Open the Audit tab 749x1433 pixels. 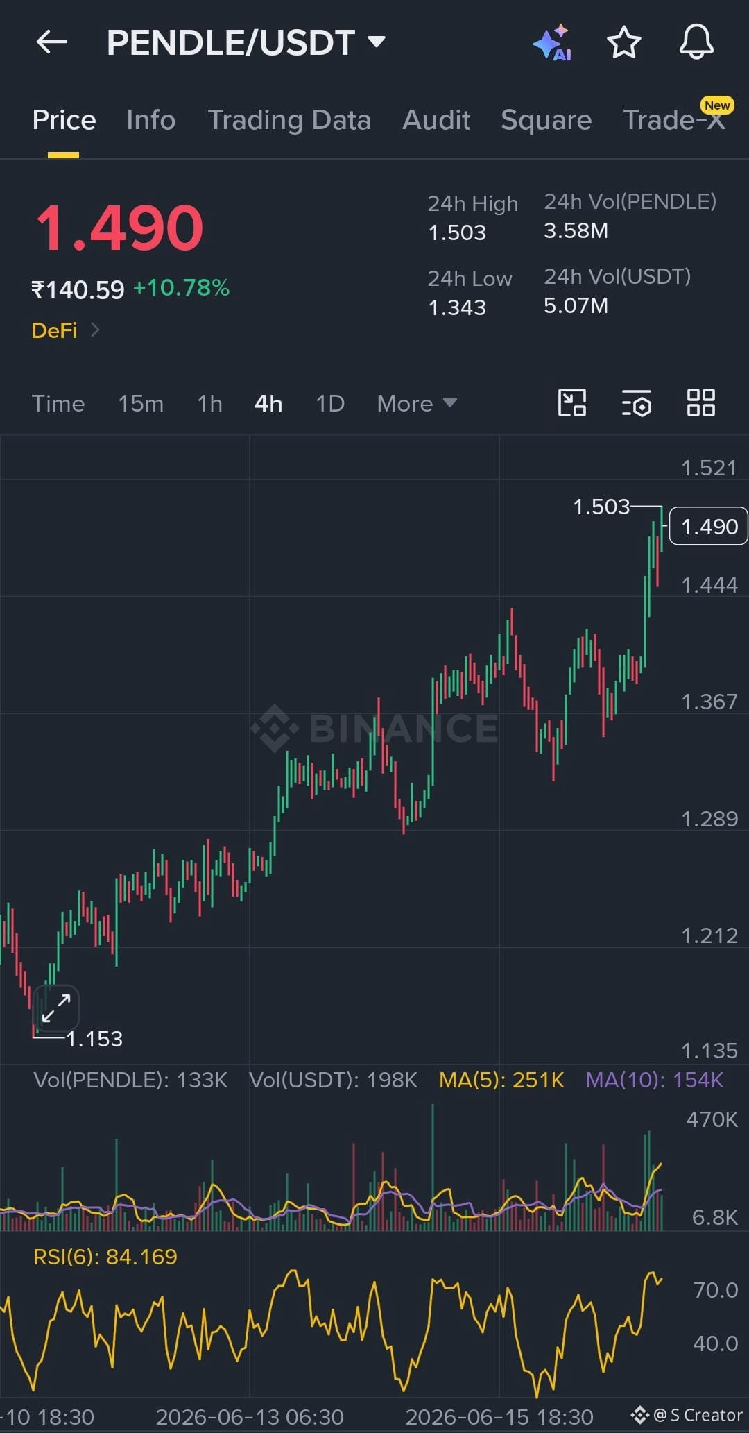[x=436, y=120]
